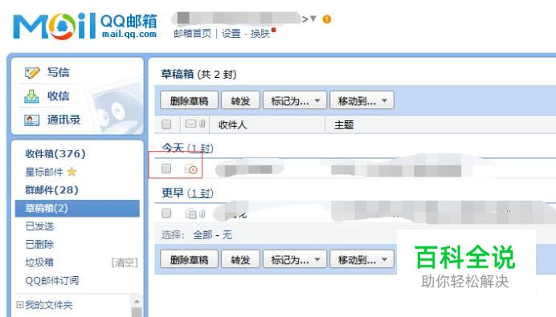
Task: Tick the select-all checkbox in header row
Action: pos(166,124)
